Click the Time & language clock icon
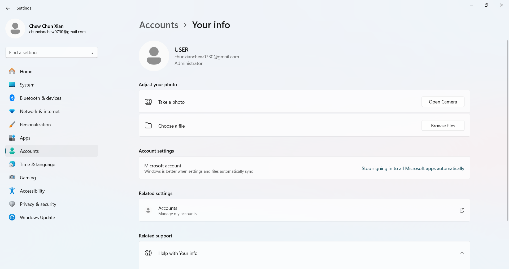This screenshot has width=509, height=269. tap(12, 164)
